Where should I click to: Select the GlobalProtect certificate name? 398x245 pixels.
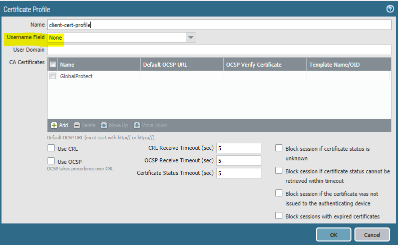[x=76, y=76]
